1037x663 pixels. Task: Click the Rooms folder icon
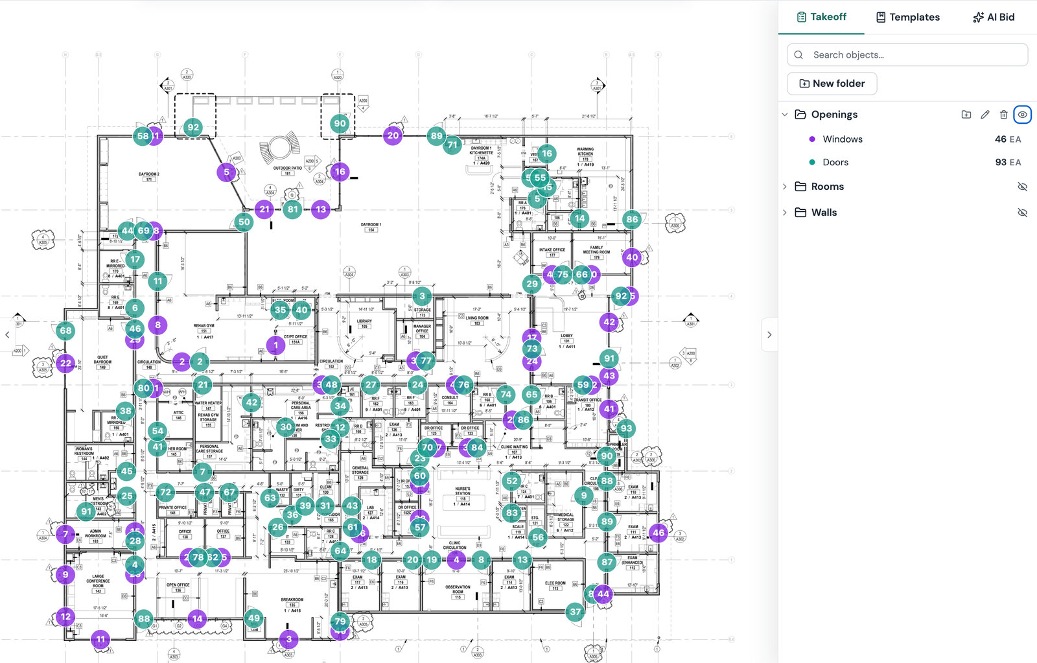point(800,187)
